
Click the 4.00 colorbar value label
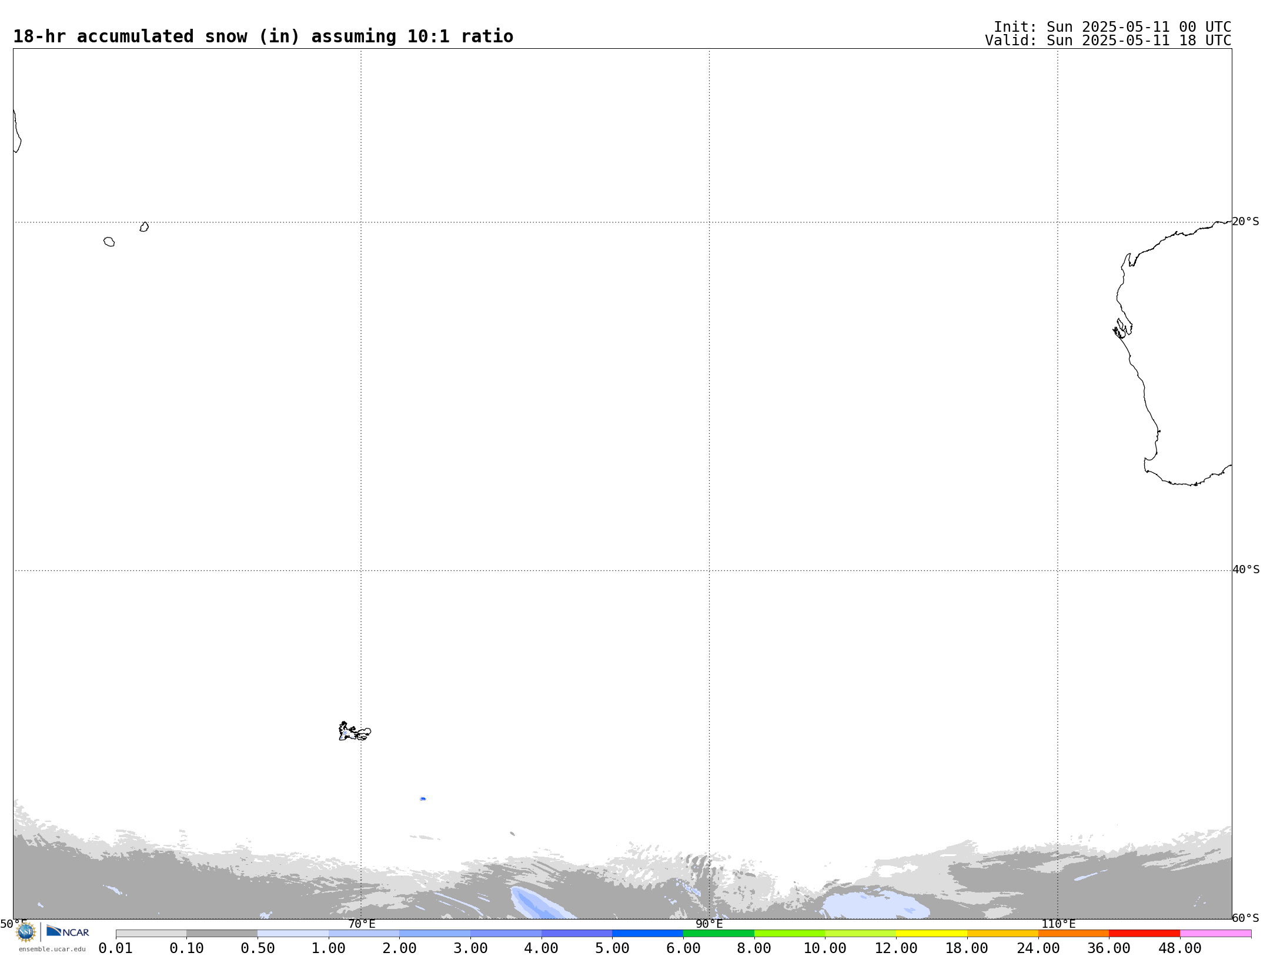pyautogui.click(x=541, y=948)
